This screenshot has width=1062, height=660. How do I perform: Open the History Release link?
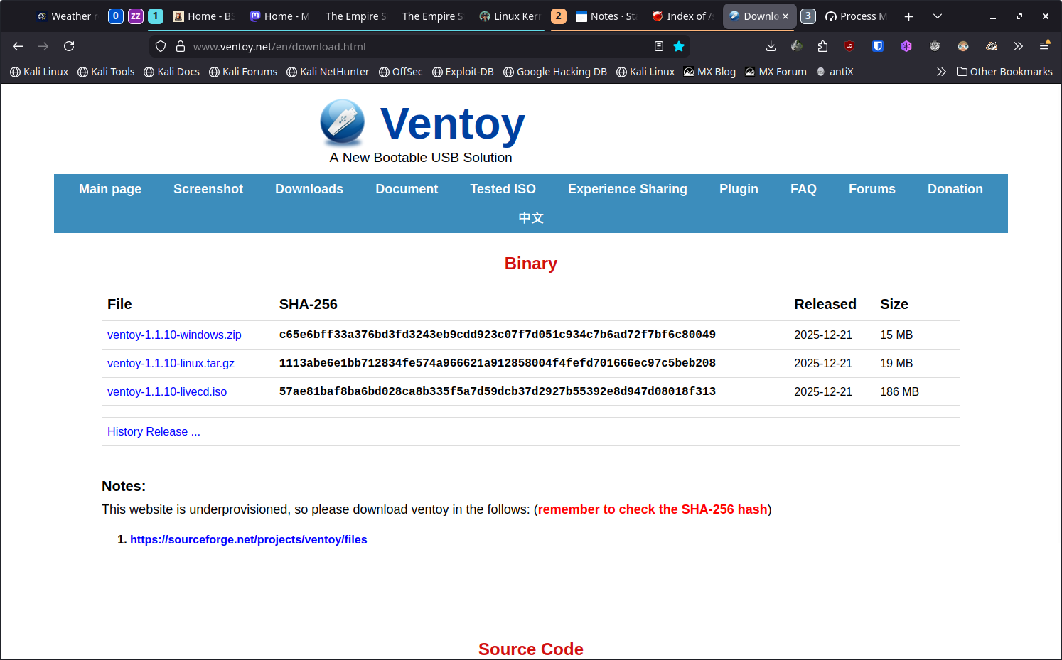coord(154,431)
